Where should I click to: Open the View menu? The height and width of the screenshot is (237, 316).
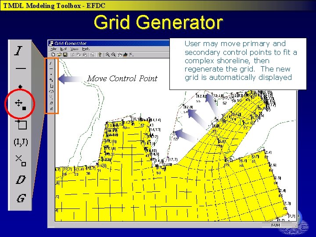click(74, 49)
